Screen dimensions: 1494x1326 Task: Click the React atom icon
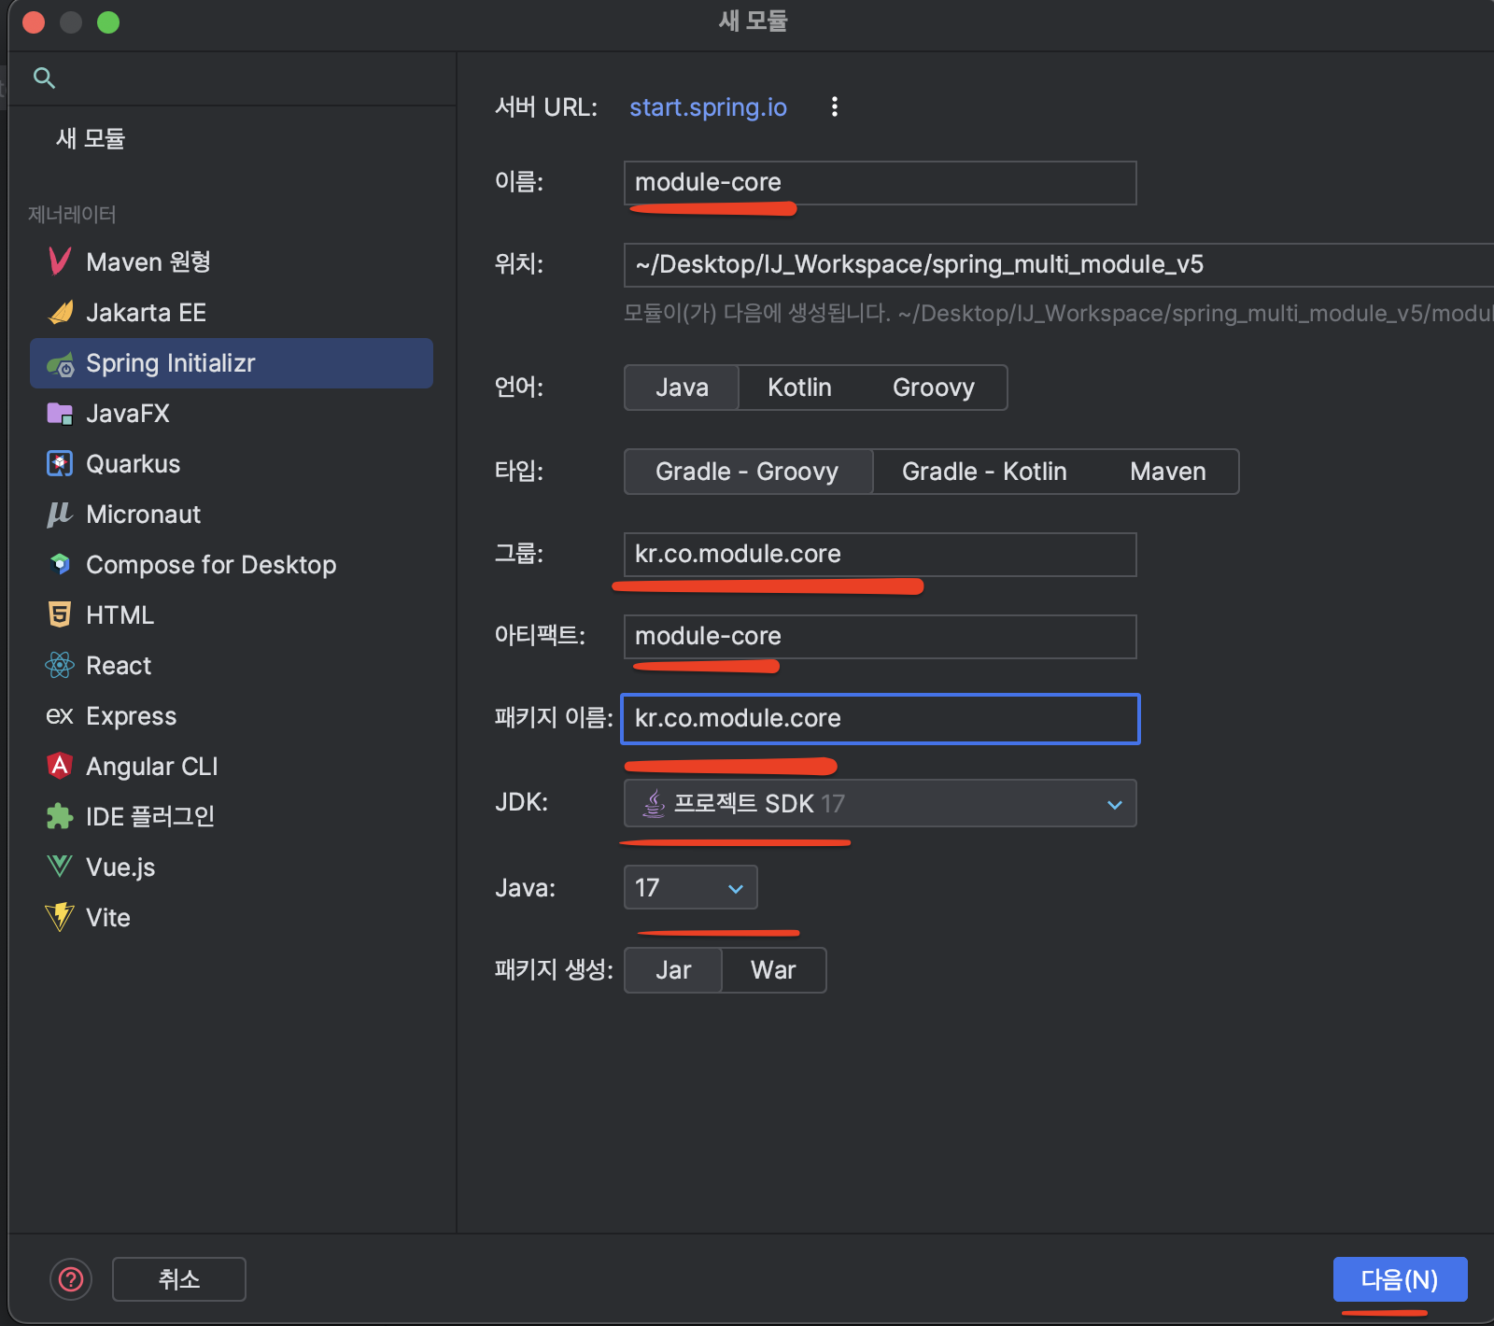tap(60, 665)
